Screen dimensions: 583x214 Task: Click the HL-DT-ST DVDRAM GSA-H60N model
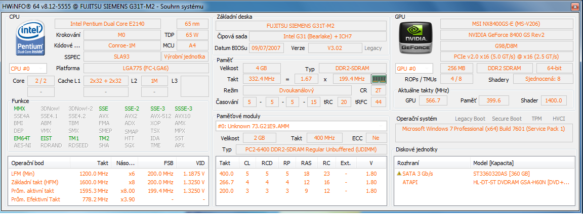coord(521,182)
